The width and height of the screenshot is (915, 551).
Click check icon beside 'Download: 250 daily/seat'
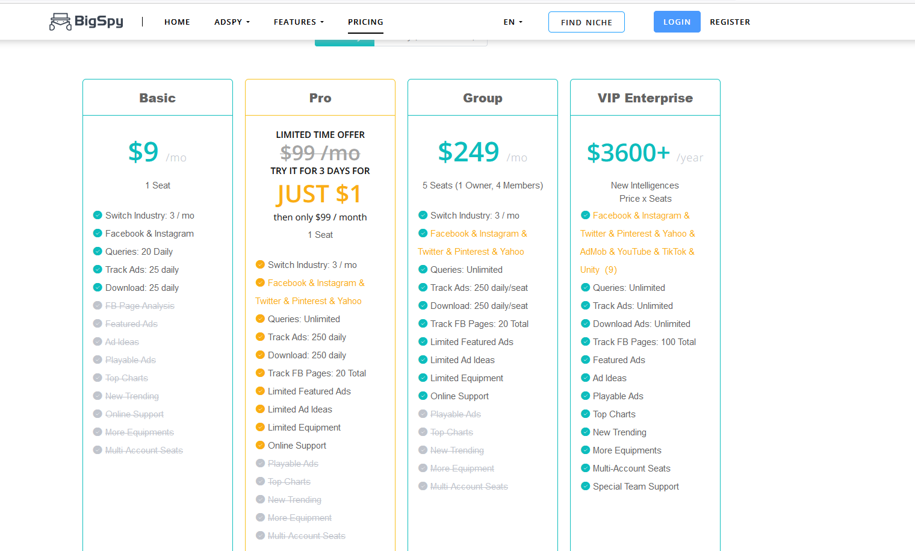click(423, 305)
